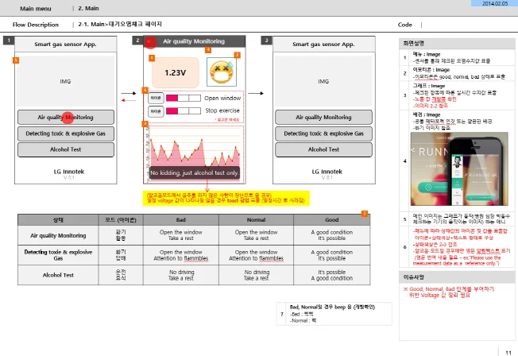This screenshot has height=356, width=518.
Task: Tap the 'No kidding, just alcohol test only.' toast
Action: point(195,172)
